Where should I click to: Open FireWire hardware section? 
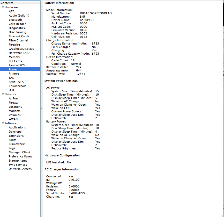(14, 45)
